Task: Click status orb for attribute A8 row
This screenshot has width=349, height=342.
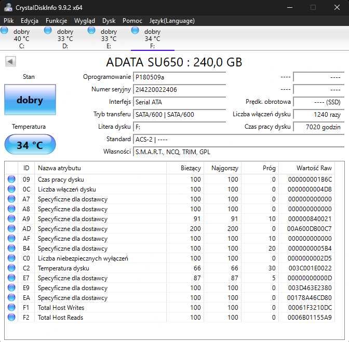Action: tap(11, 209)
